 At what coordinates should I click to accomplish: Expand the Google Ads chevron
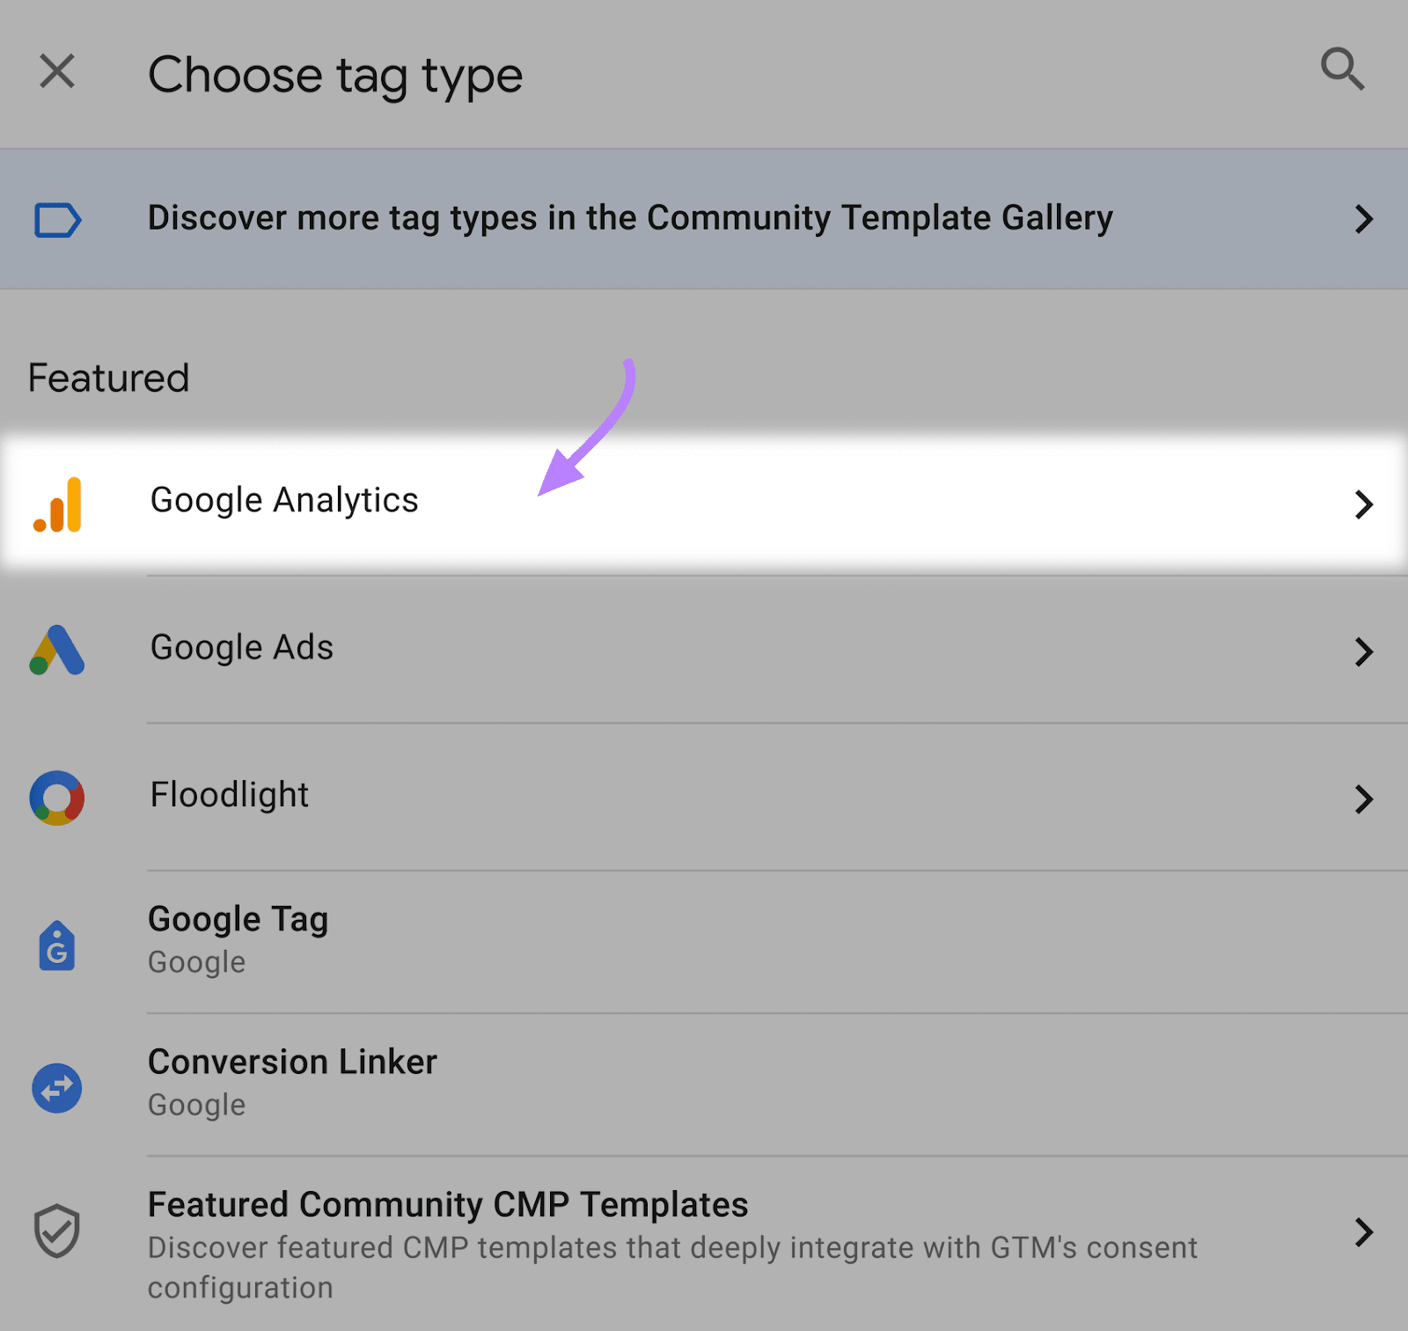click(x=1365, y=651)
